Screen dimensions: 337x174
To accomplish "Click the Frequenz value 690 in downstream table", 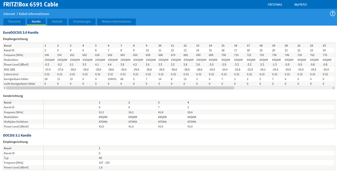I will (198, 55).
